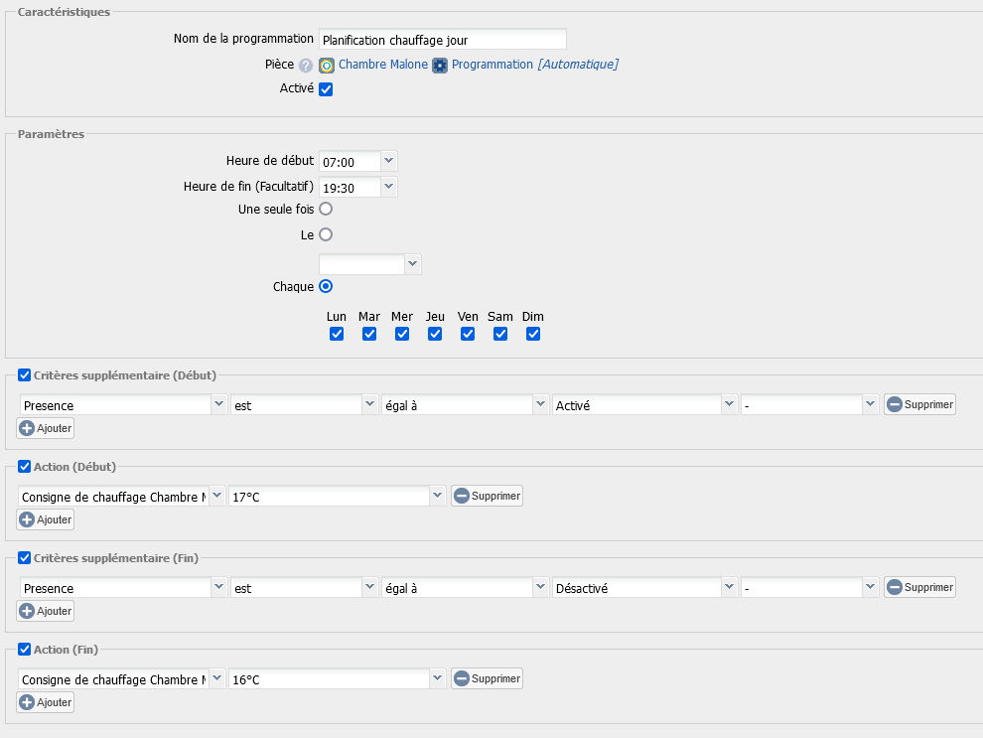Screen dimensions: 983x738
Task: Click the minus icon in Critères (Début) Supprimer
Action: [x=894, y=404]
